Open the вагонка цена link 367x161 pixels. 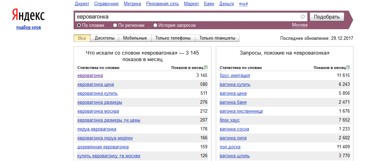point(233,93)
